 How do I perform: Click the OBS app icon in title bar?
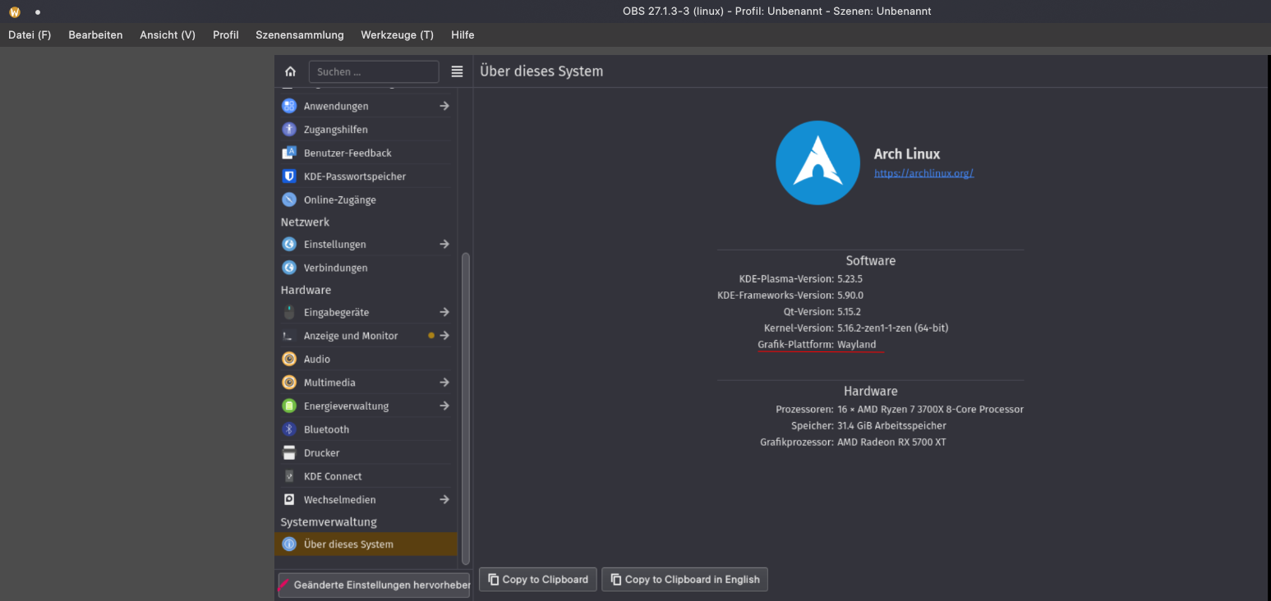coord(14,11)
